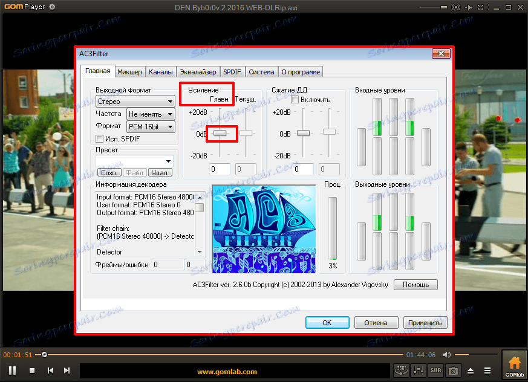Switch to the Система tab
Image resolution: width=528 pixels, height=382 pixels.
pos(261,72)
